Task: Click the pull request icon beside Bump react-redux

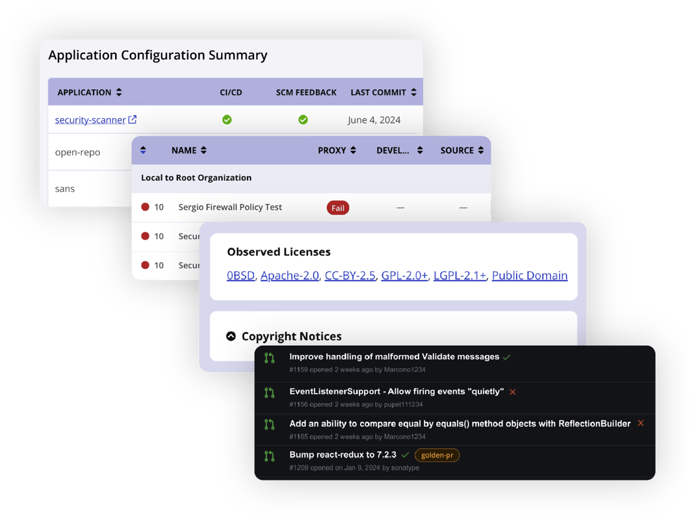Action: coord(269,455)
